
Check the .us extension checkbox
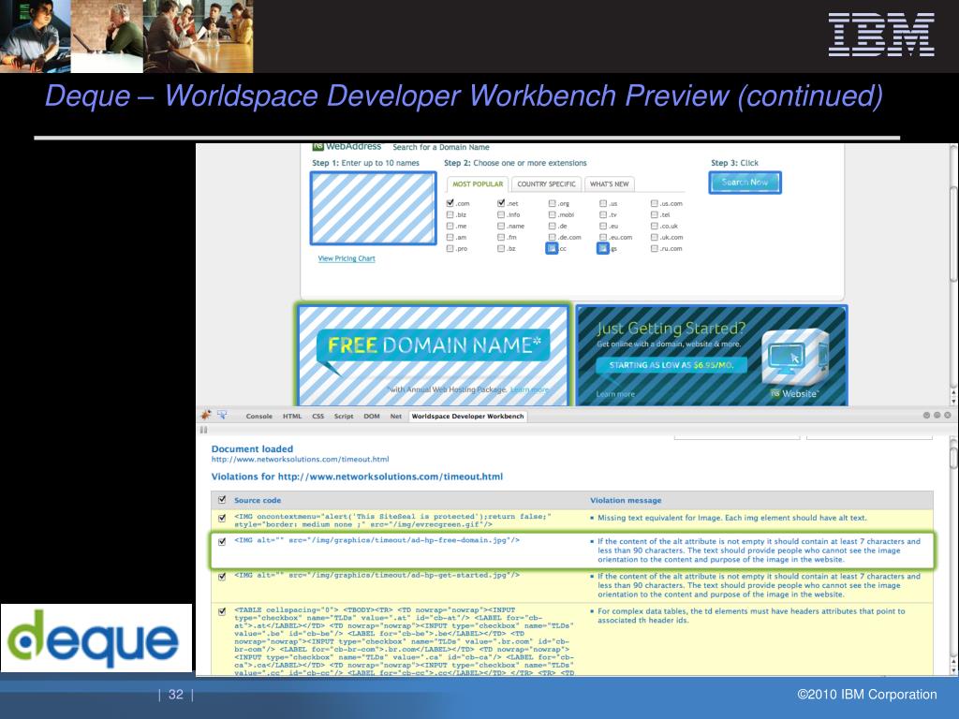point(603,203)
